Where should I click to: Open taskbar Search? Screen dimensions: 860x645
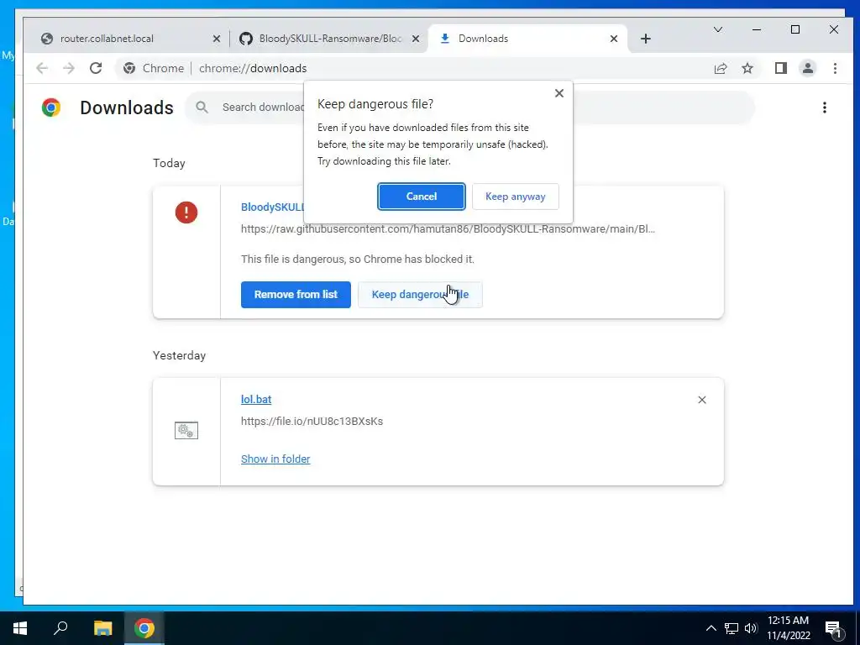click(x=60, y=628)
